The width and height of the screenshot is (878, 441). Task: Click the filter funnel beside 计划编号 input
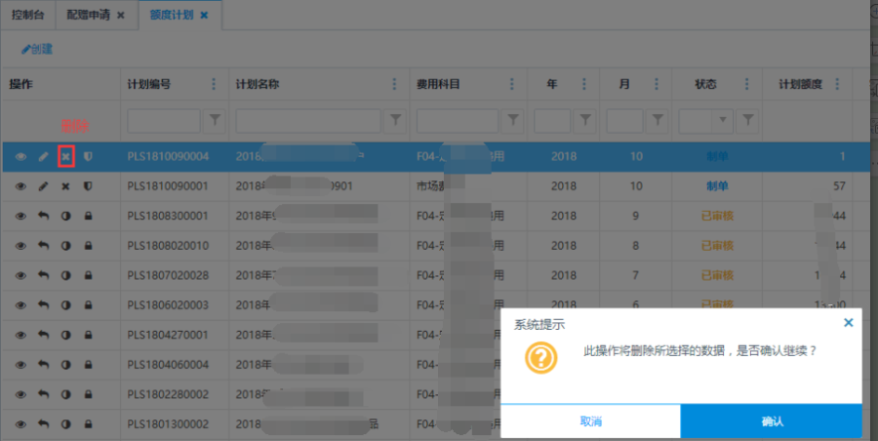pos(216,120)
